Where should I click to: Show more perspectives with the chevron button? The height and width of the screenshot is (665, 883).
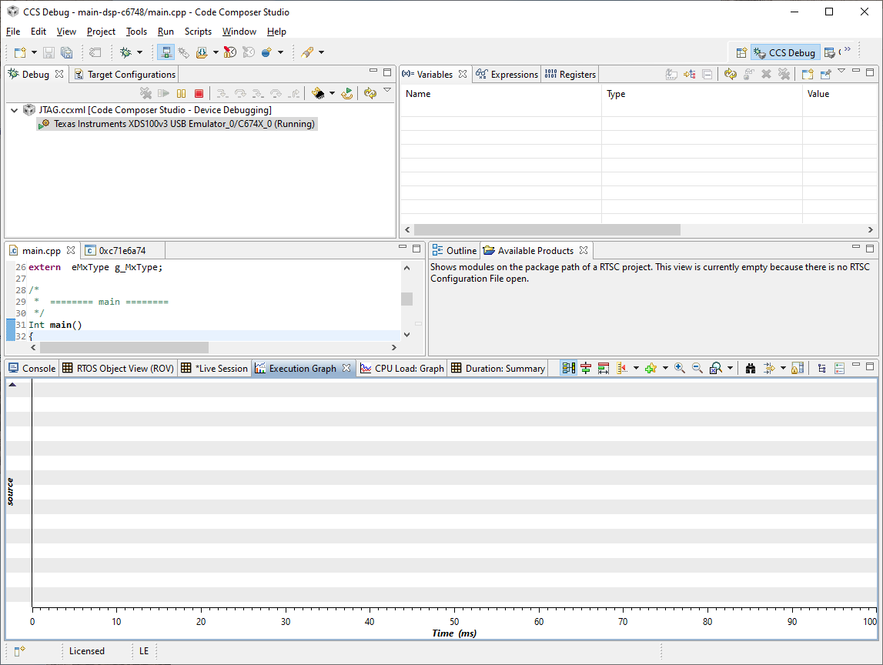tap(848, 49)
